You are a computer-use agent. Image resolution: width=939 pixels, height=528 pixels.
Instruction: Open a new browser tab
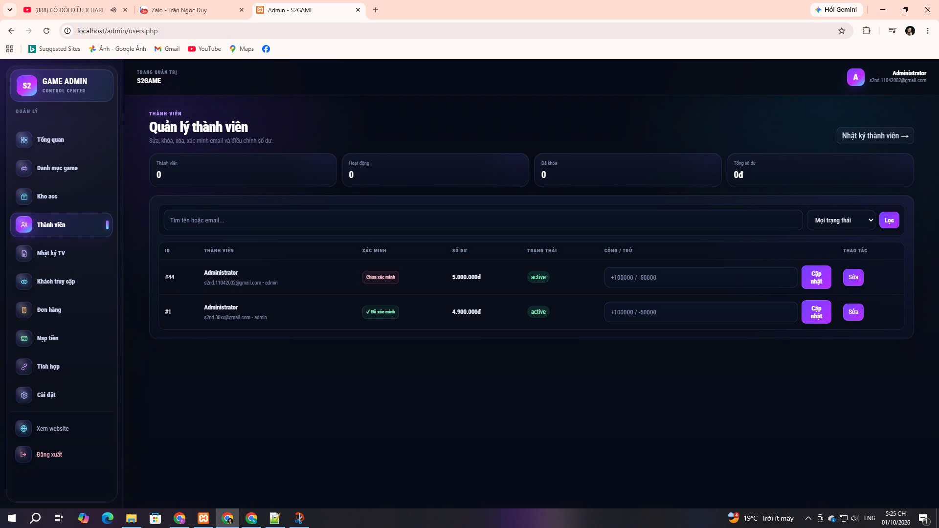click(x=376, y=10)
